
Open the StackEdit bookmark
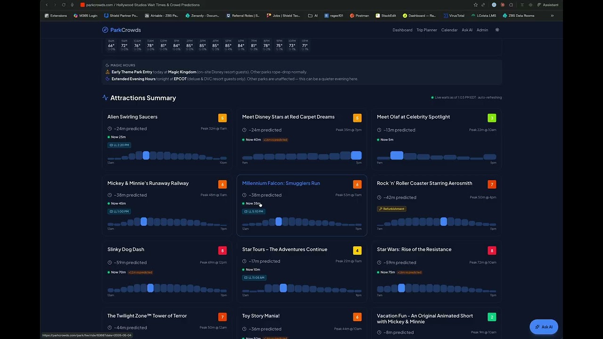tap(386, 16)
